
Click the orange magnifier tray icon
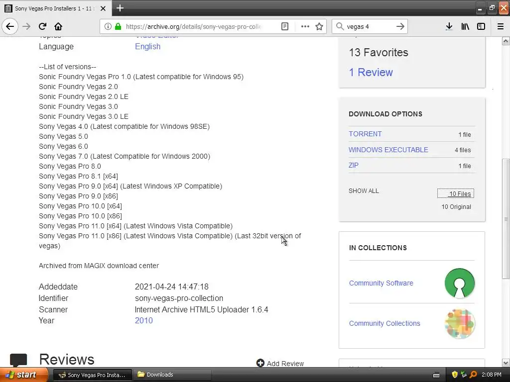coord(473,375)
